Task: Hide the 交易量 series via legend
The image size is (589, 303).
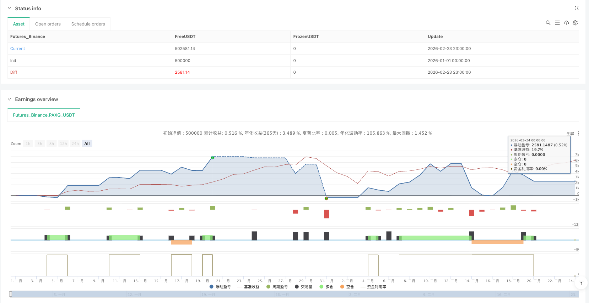Action: [304, 287]
